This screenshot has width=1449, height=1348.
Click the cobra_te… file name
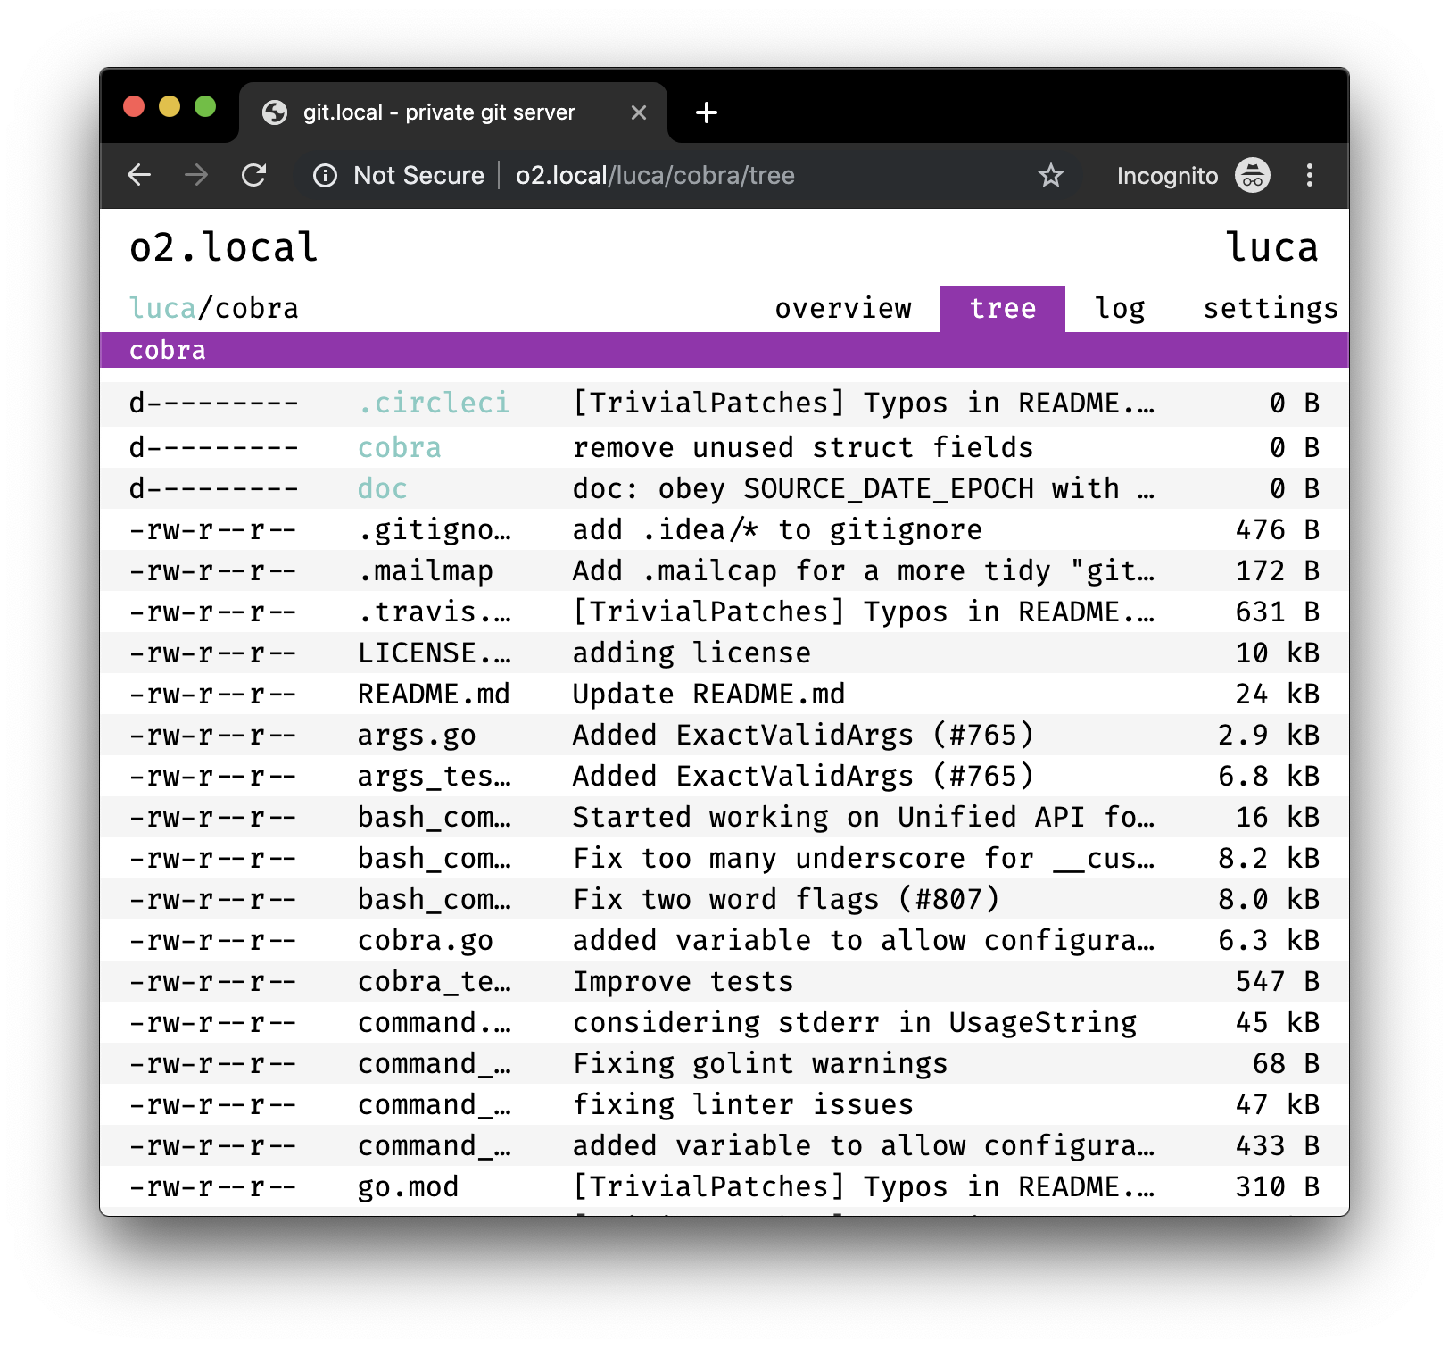[x=435, y=982]
